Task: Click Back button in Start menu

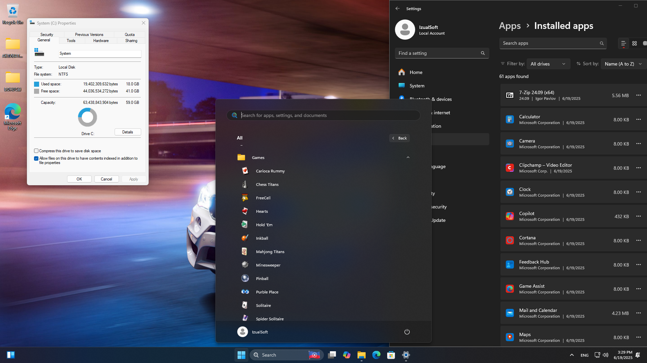Action: 400,138
